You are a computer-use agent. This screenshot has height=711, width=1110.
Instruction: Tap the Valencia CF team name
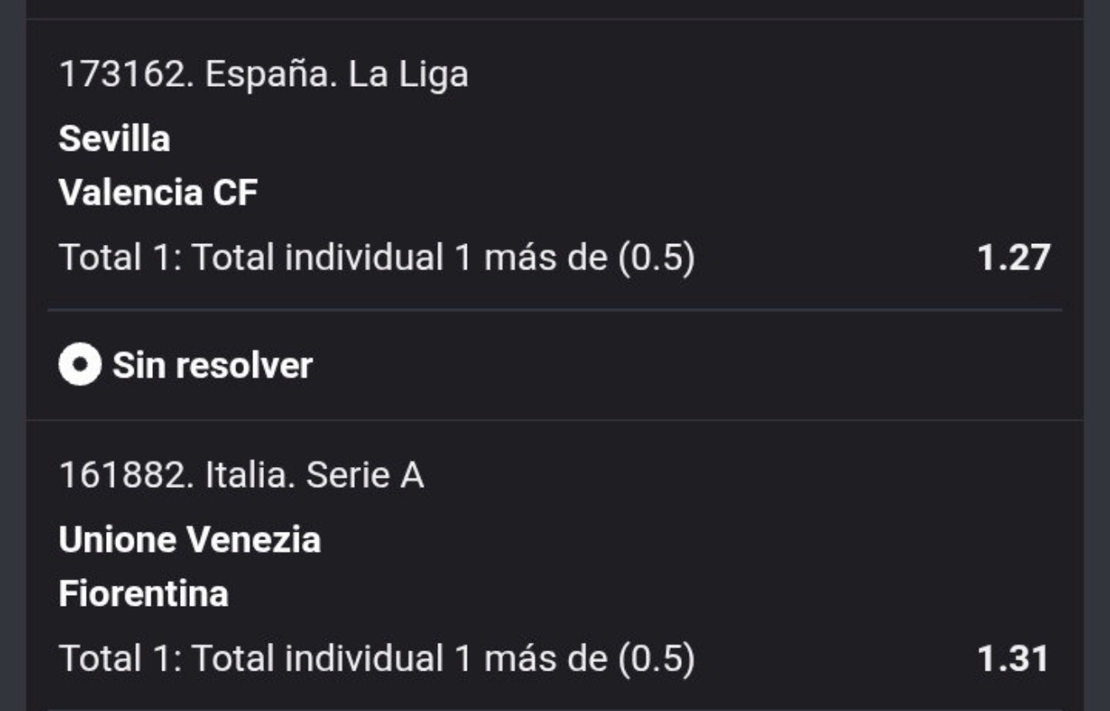(158, 193)
